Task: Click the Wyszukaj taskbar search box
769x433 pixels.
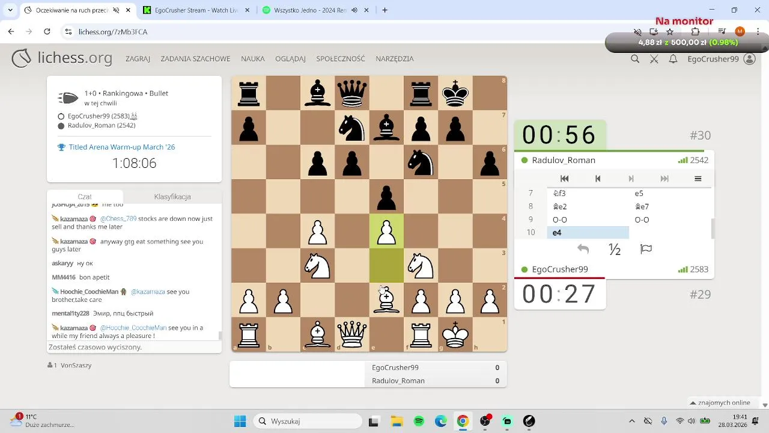Action: [x=308, y=421]
